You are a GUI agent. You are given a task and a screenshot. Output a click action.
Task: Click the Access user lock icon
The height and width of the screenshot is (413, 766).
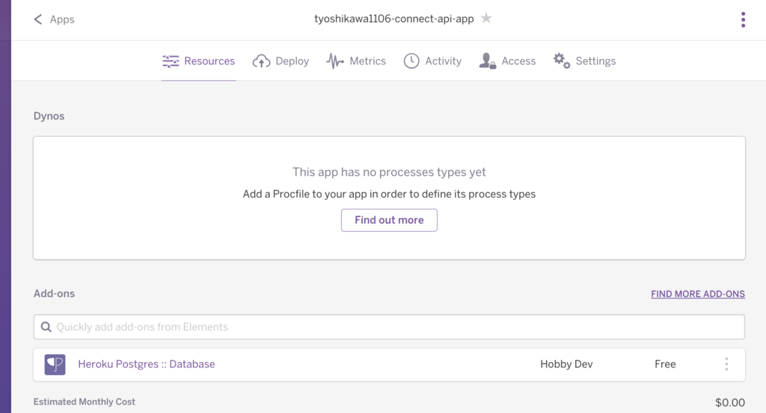(x=488, y=61)
